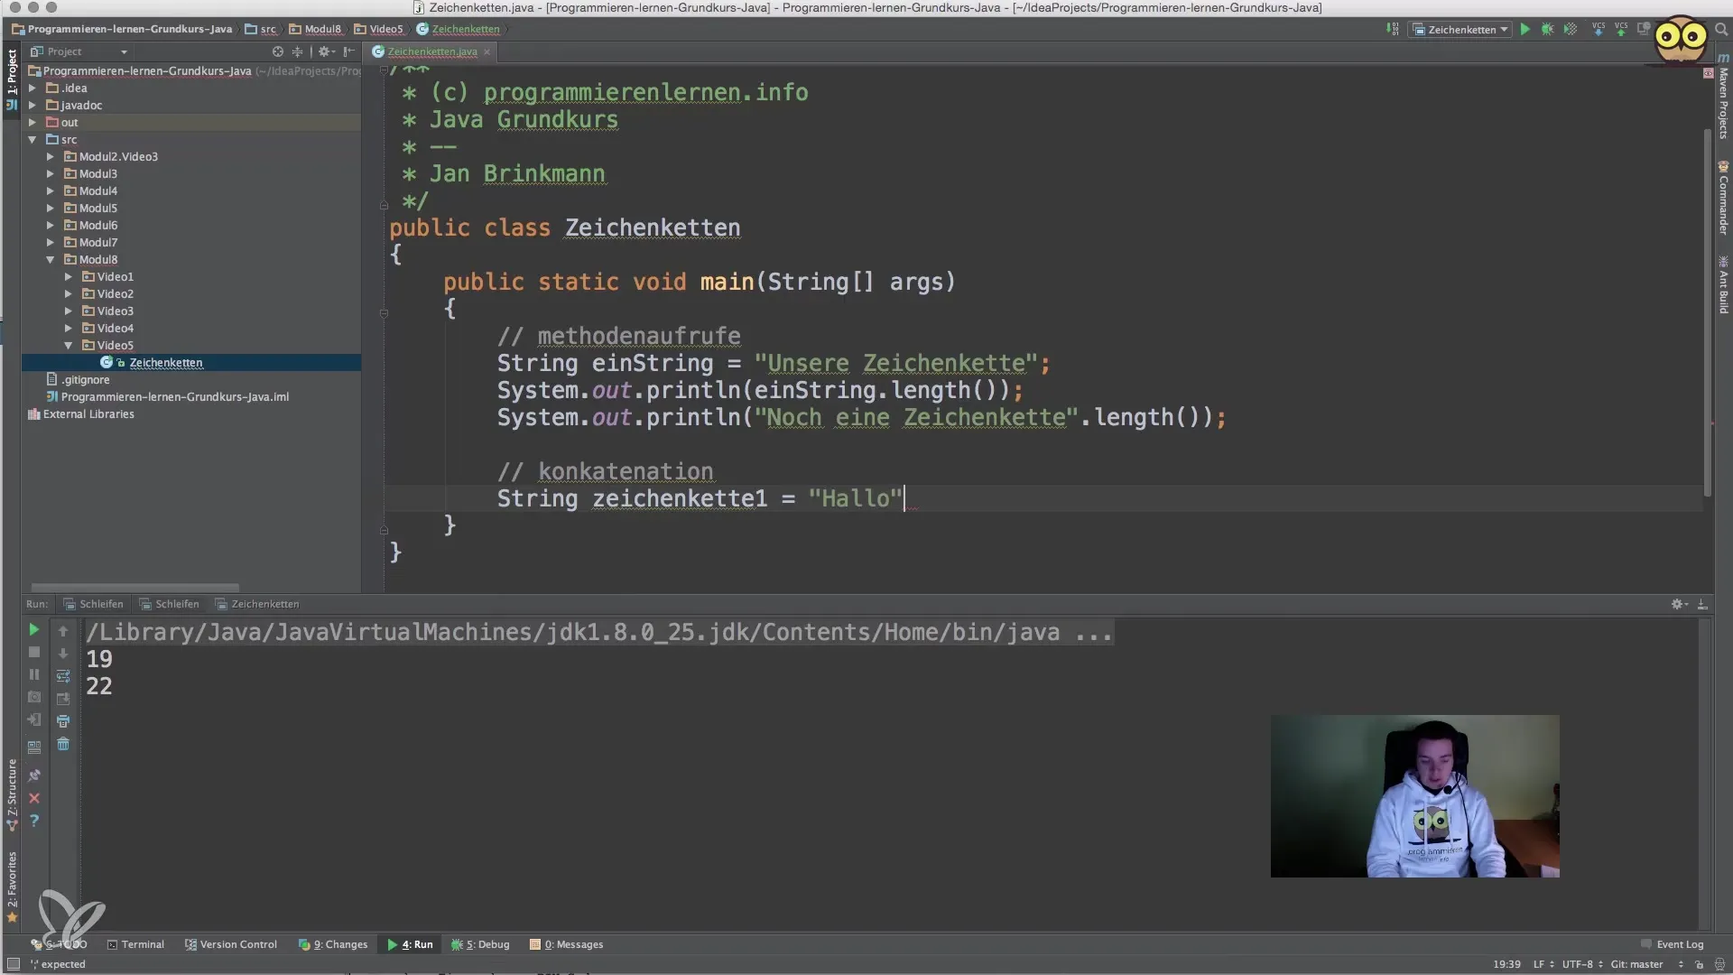The height and width of the screenshot is (975, 1733).
Task: Select .gitignore file in project tree
Action: tap(85, 380)
